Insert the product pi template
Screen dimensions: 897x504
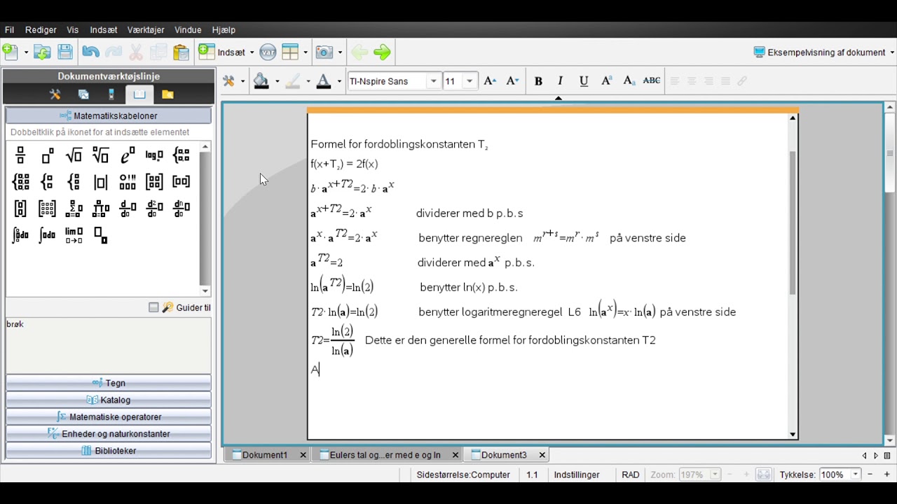pos(100,209)
